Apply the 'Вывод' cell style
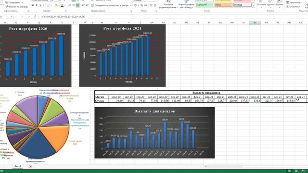Image resolution: width=308 pixels, height=173 pixels. [x=243, y=5]
